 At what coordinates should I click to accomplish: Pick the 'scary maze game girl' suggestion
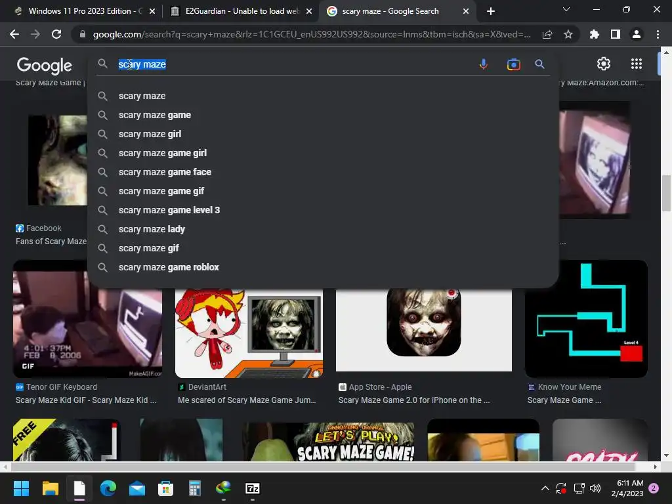point(323,153)
